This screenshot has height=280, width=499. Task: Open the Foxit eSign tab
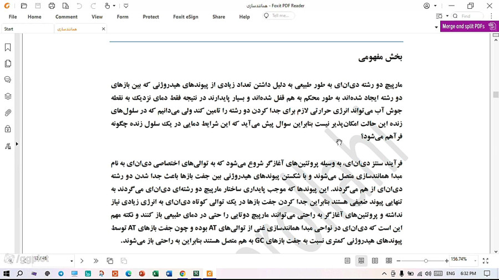pos(186,17)
